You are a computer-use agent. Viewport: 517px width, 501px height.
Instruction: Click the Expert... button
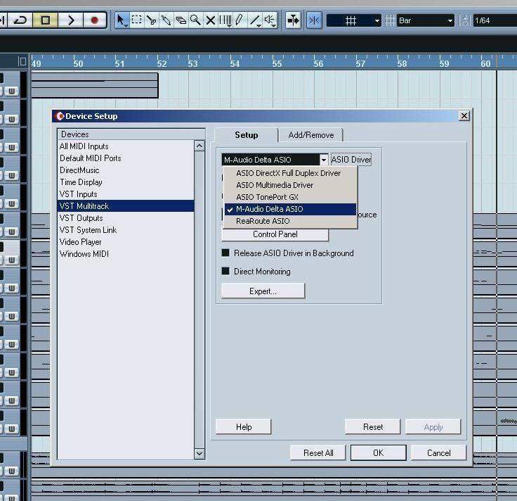coord(263,291)
